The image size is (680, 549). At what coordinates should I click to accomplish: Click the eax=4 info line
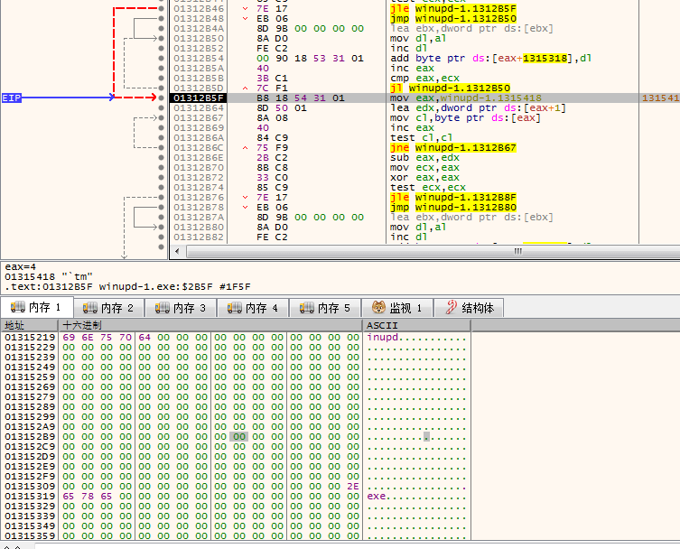click(x=21, y=266)
